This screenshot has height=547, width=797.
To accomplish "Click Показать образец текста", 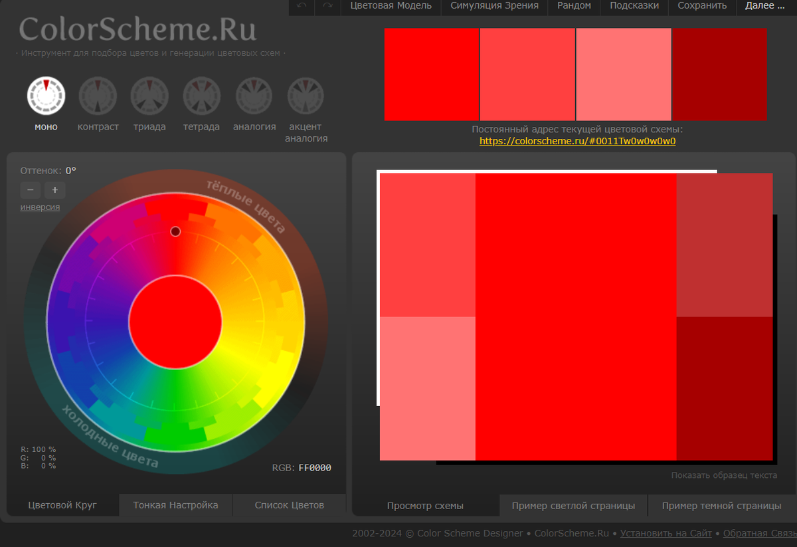I will tap(723, 475).
